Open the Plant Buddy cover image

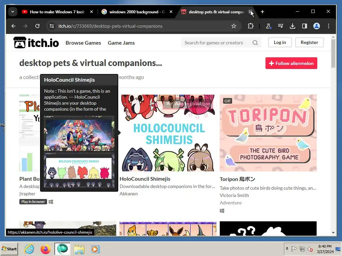coord(30,133)
